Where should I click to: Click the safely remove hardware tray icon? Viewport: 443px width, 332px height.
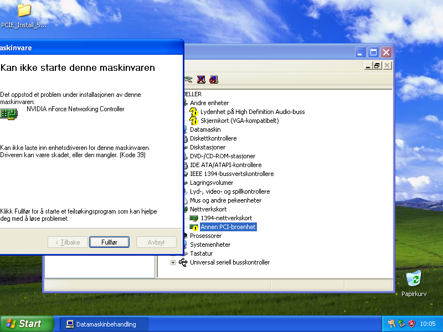tap(402, 324)
